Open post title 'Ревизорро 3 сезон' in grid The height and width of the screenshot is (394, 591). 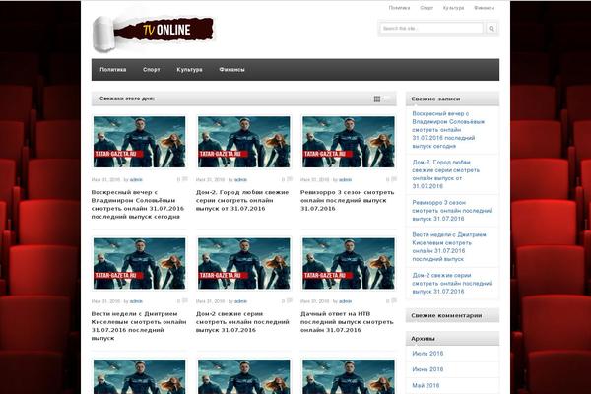(x=347, y=200)
